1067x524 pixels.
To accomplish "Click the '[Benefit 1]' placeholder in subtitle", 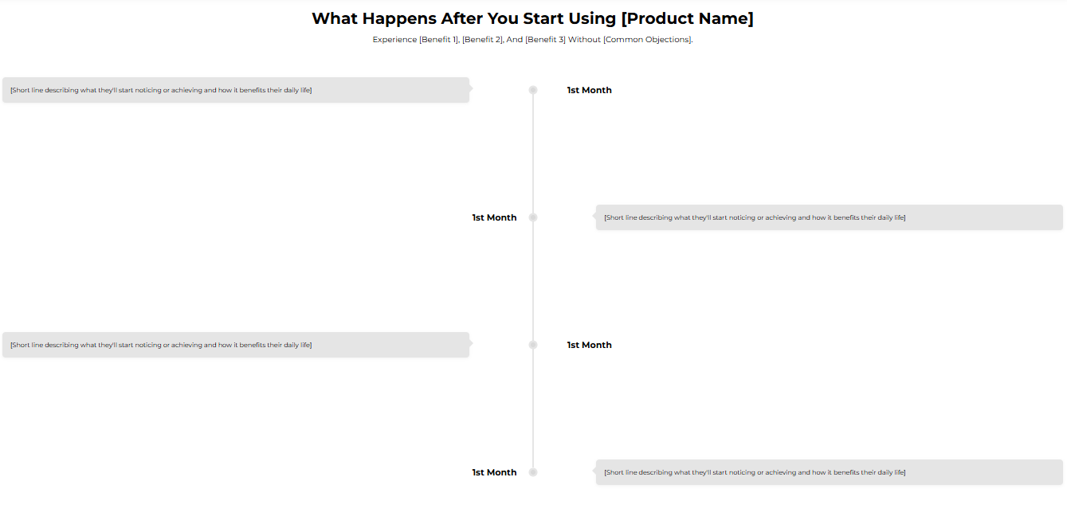I will pyautogui.click(x=439, y=40).
